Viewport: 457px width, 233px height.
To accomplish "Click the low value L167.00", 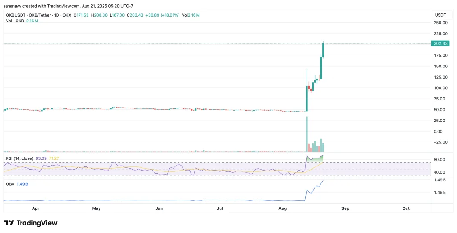I will click(117, 15).
